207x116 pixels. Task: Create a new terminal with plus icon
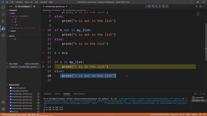point(195,94)
